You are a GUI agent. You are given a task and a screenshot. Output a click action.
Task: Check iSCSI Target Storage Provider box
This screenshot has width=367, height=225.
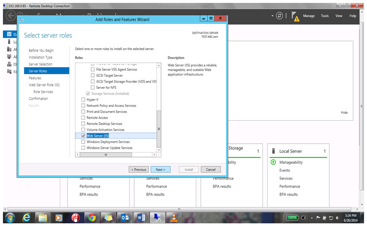(93, 82)
